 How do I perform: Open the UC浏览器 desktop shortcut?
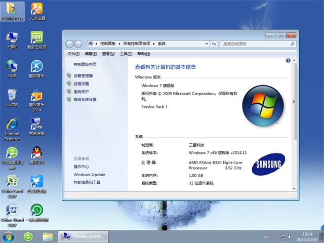[x=36, y=10]
